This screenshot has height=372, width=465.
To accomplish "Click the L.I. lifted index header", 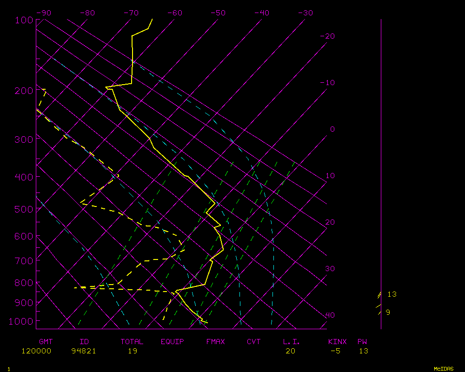I will [x=291, y=342].
